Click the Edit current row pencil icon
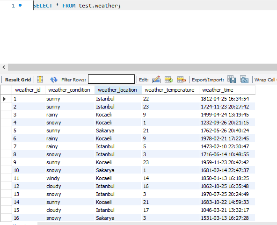The height and width of the screenshot is (225, 277). click(x=156, y=80)
